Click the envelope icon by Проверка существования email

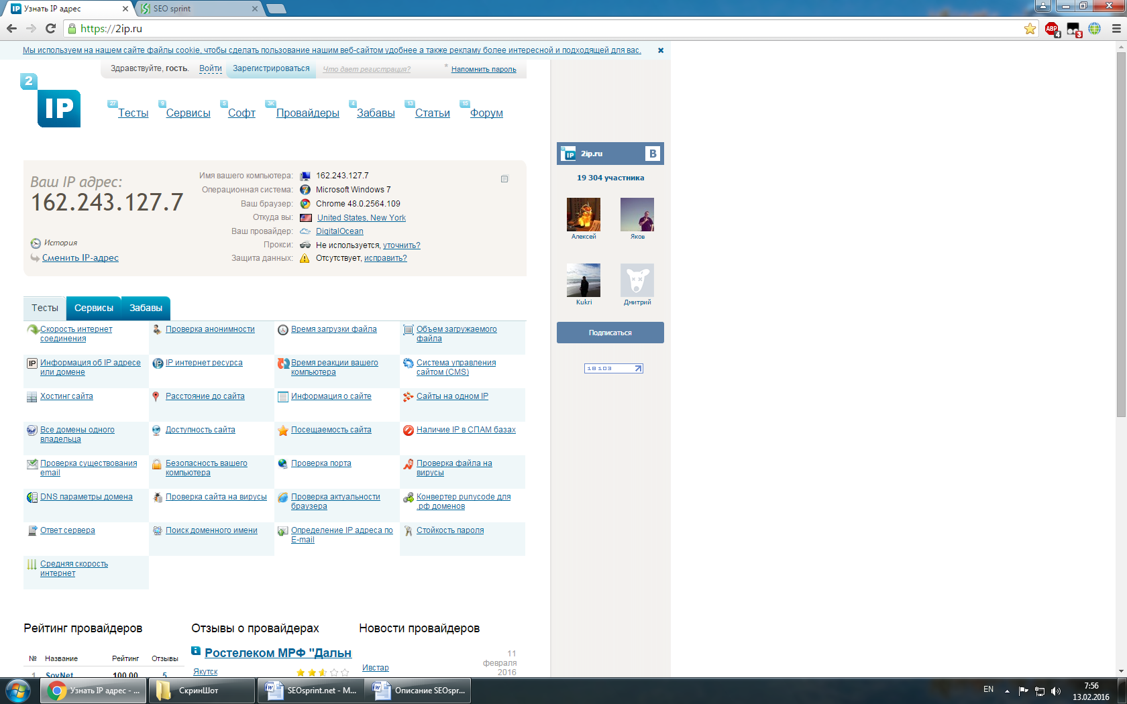(x=32, y=463)
